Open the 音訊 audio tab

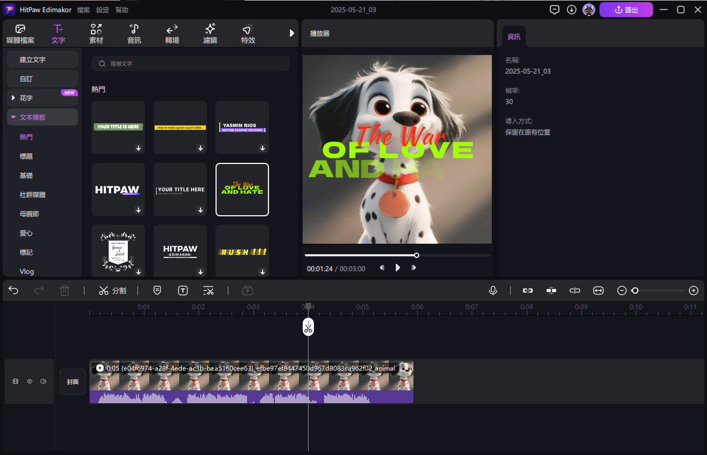pyautogui.click(x=134, y=34)
